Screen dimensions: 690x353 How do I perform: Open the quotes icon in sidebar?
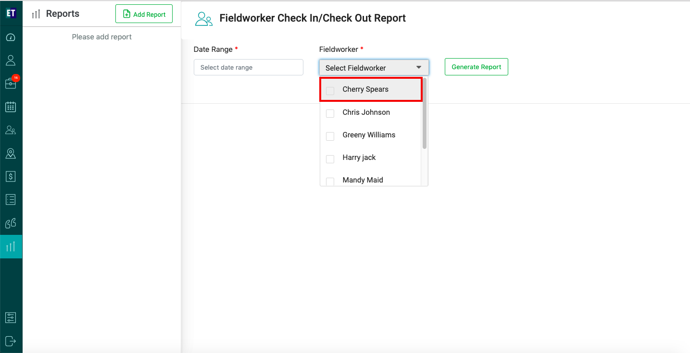(11, 223)
